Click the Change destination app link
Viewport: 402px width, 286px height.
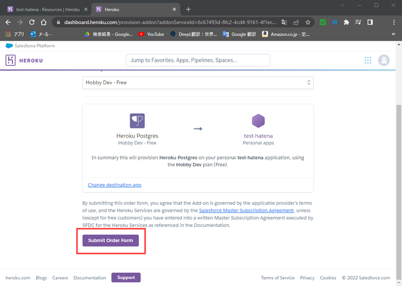(115, 185)
